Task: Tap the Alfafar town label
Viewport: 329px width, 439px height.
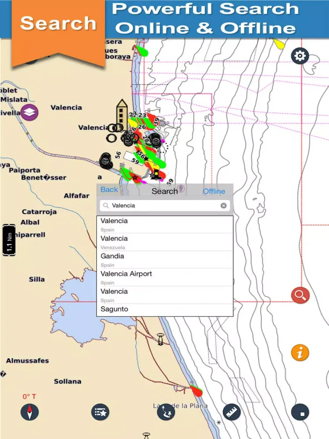Action: point(76,196)
